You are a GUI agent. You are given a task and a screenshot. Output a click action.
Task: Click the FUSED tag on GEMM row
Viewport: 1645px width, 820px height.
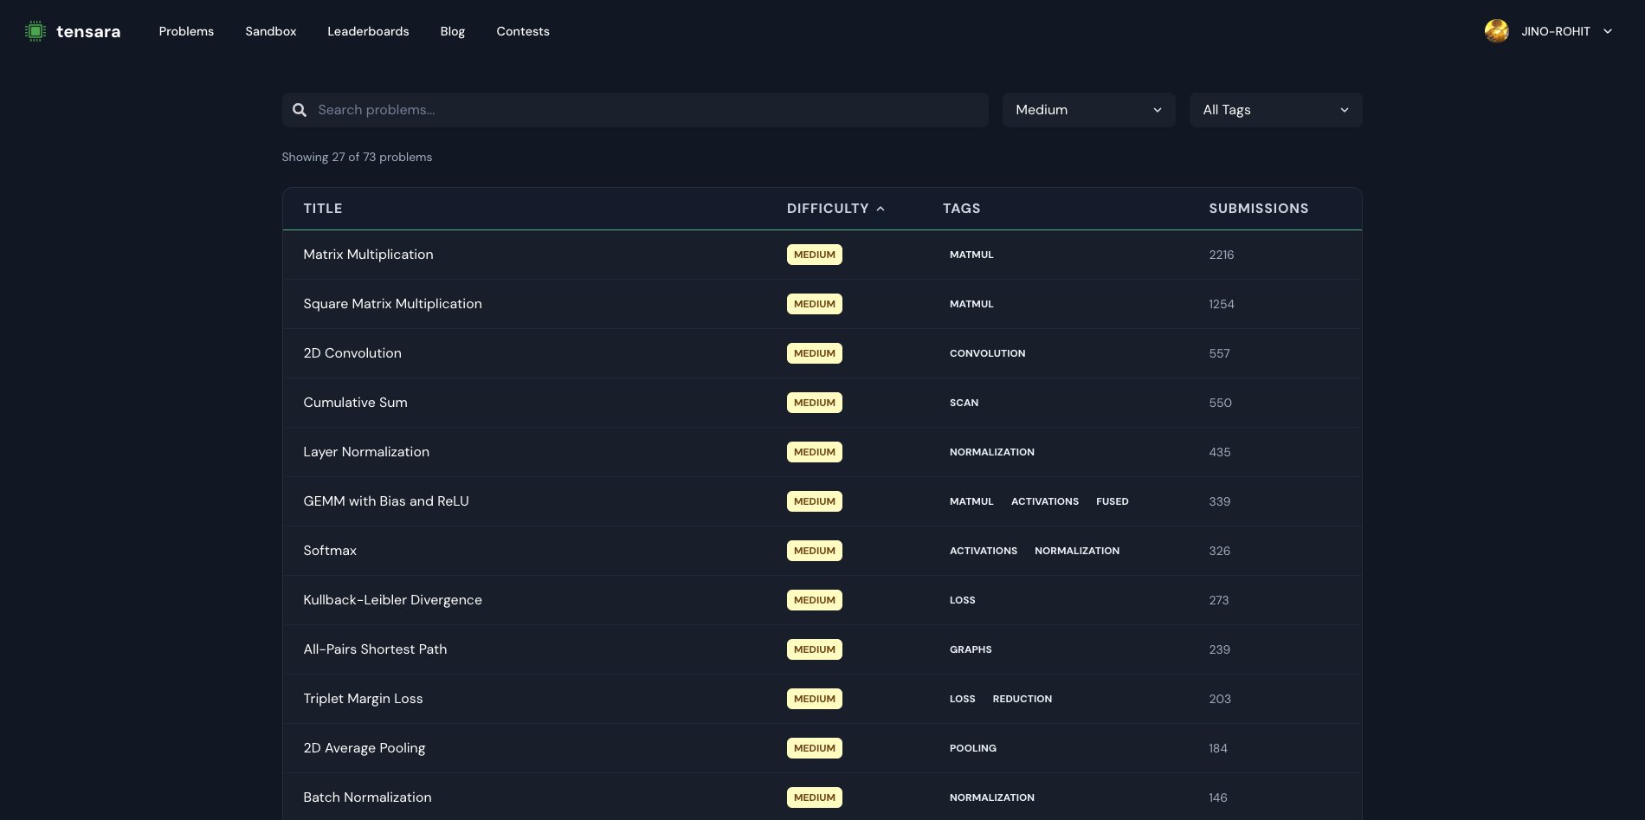[1112, 501]
